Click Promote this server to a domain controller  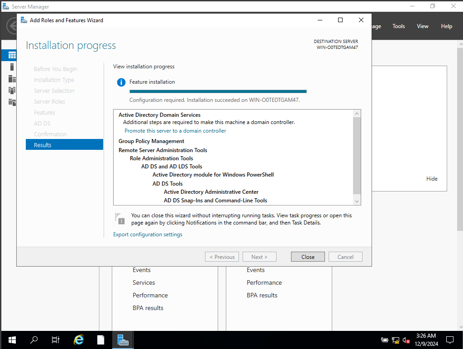tap(175, 131)
